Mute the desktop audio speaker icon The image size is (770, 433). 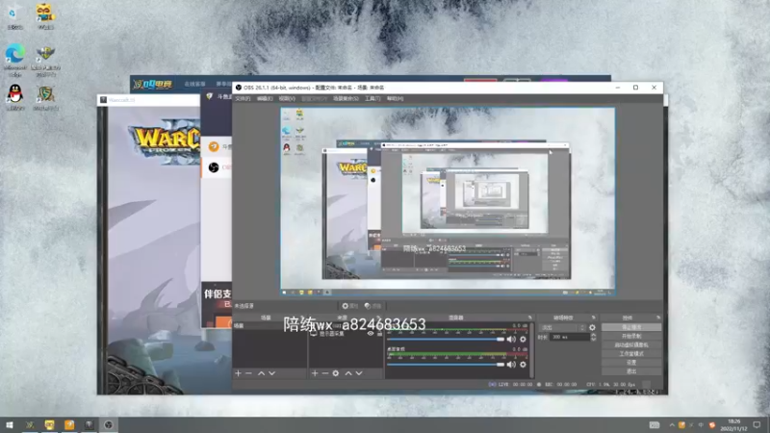coord(511,365)
